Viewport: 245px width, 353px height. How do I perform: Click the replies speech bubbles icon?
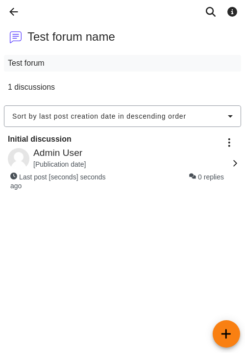(193, 176)
